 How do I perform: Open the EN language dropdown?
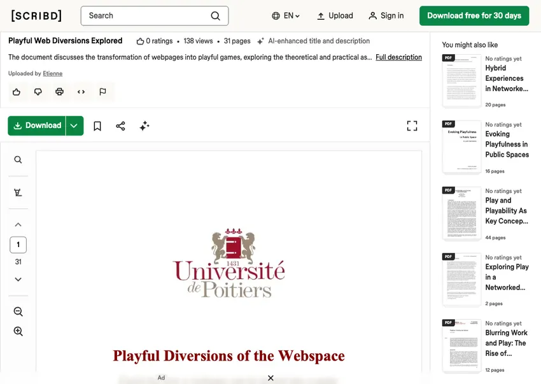286,15
